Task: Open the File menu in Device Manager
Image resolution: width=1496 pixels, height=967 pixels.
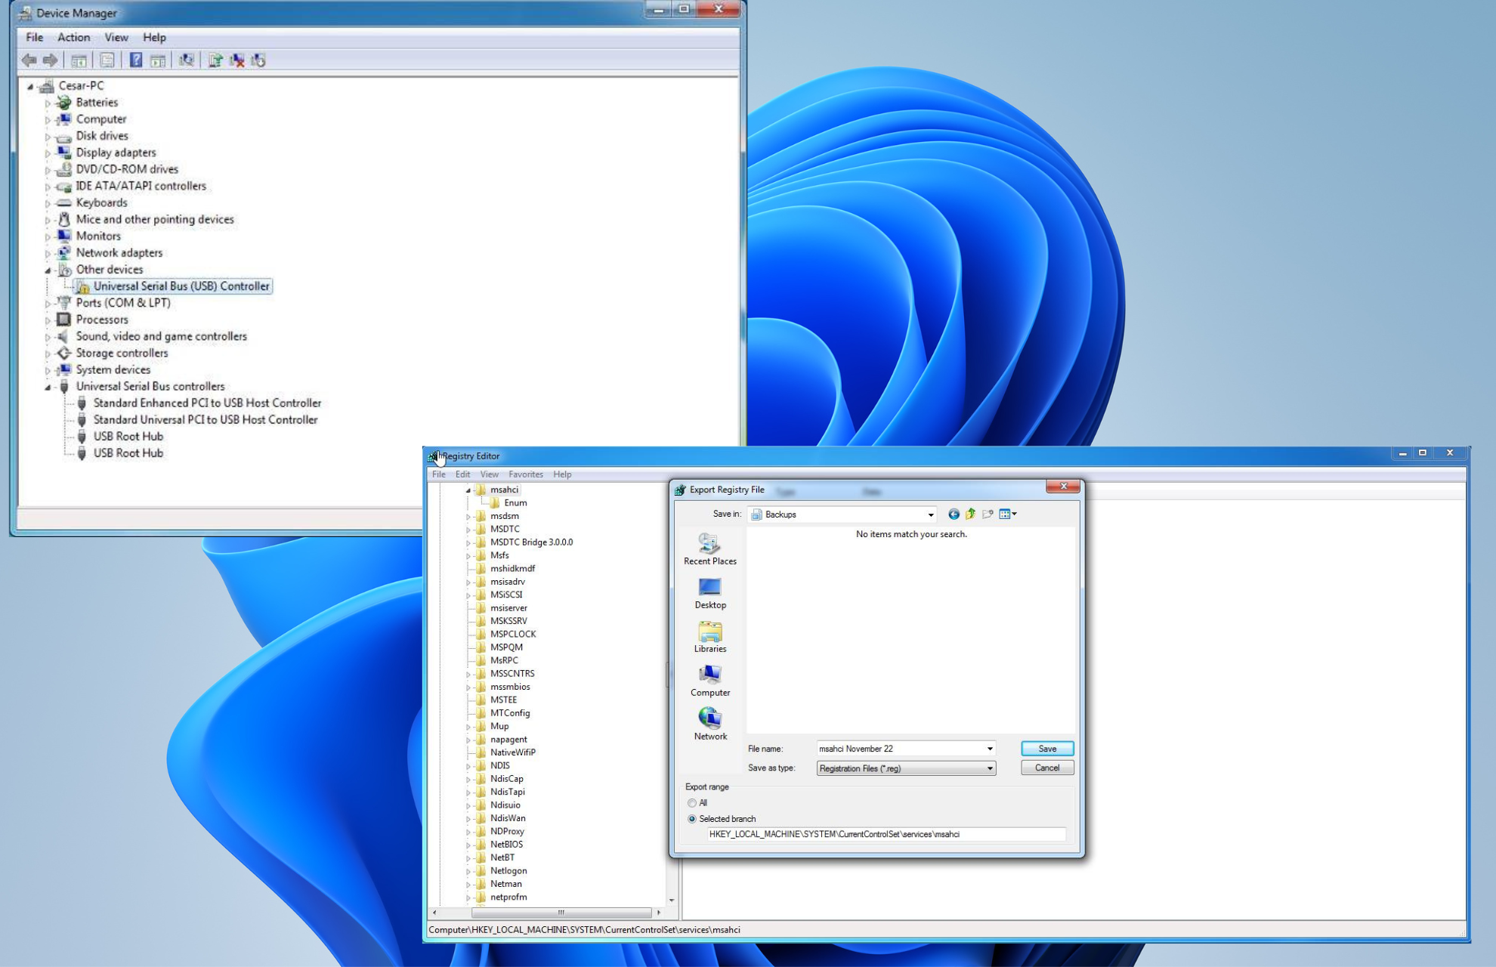Action: [x=35, y=37]
